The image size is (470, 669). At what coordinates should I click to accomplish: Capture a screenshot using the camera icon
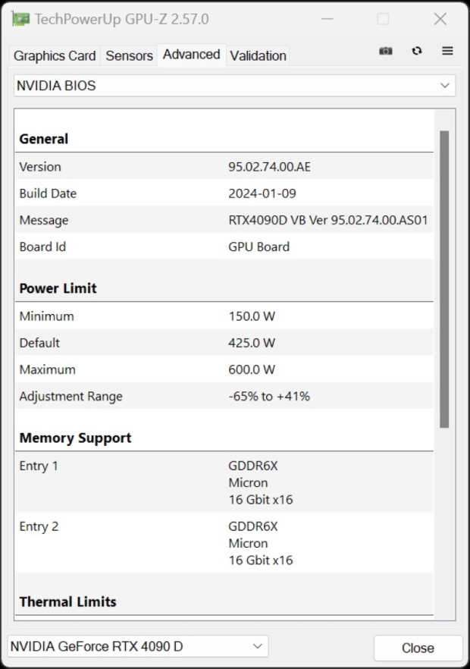pos(385,51)
